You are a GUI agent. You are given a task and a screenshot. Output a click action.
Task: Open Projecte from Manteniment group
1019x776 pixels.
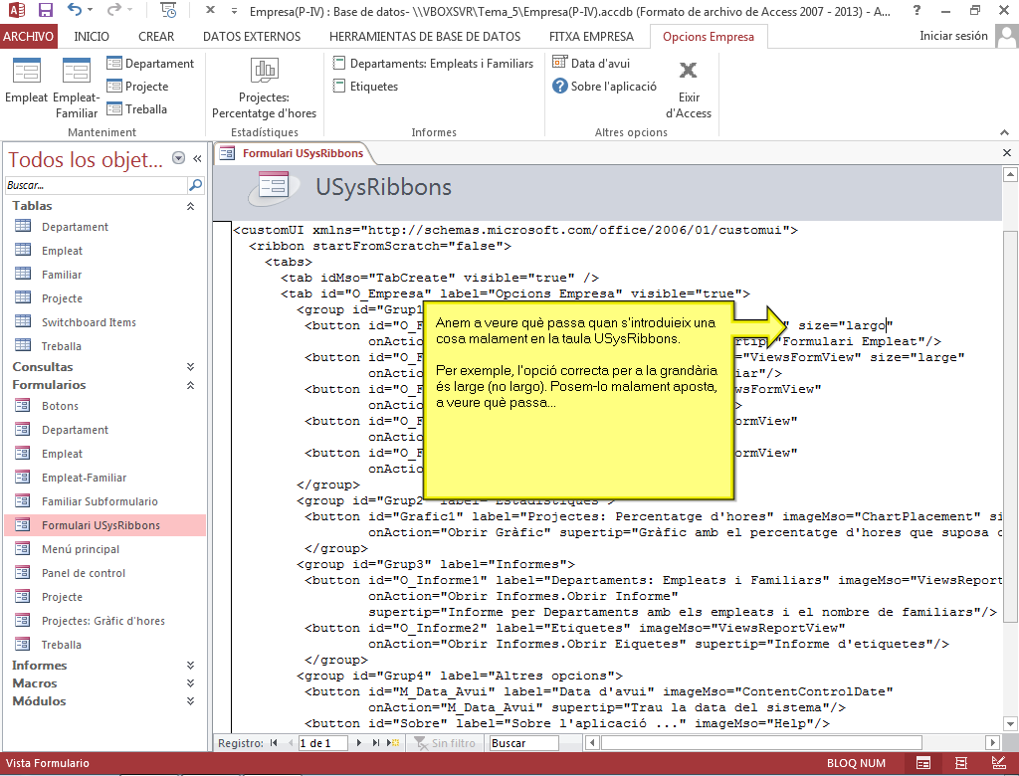tap(137, 86)
